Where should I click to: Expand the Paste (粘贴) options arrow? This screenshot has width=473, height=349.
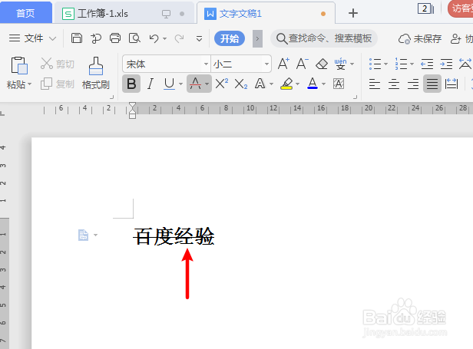point(29,84)
